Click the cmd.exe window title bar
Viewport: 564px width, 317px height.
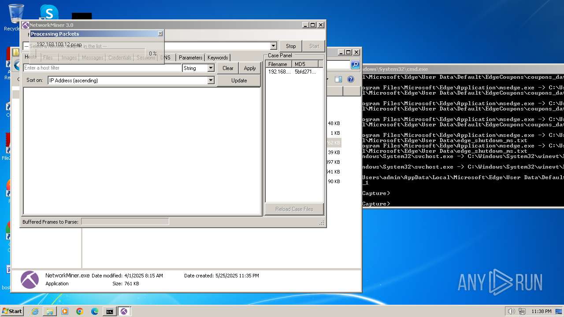point(463,69)
